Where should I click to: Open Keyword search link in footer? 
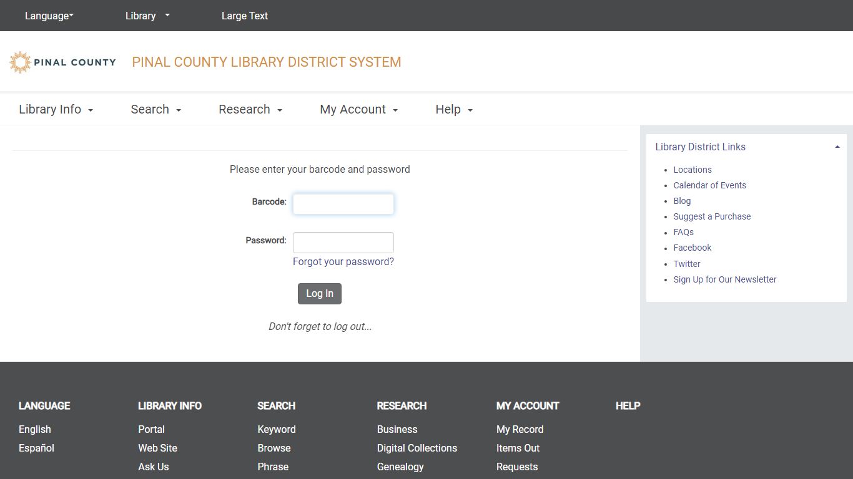(x=277, y=429)
